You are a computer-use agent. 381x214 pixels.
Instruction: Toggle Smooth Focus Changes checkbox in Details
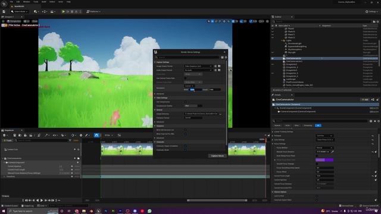click(x=317, y=164)
